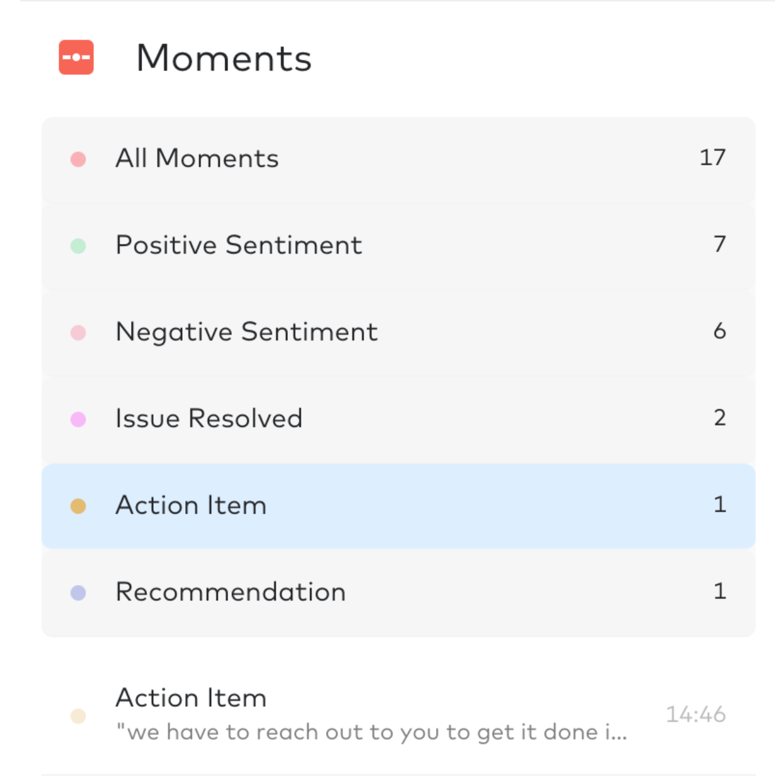Screen dimensions: 775x778
Task: Click the red Moments panel icon
Action: [x=76, y=58]
